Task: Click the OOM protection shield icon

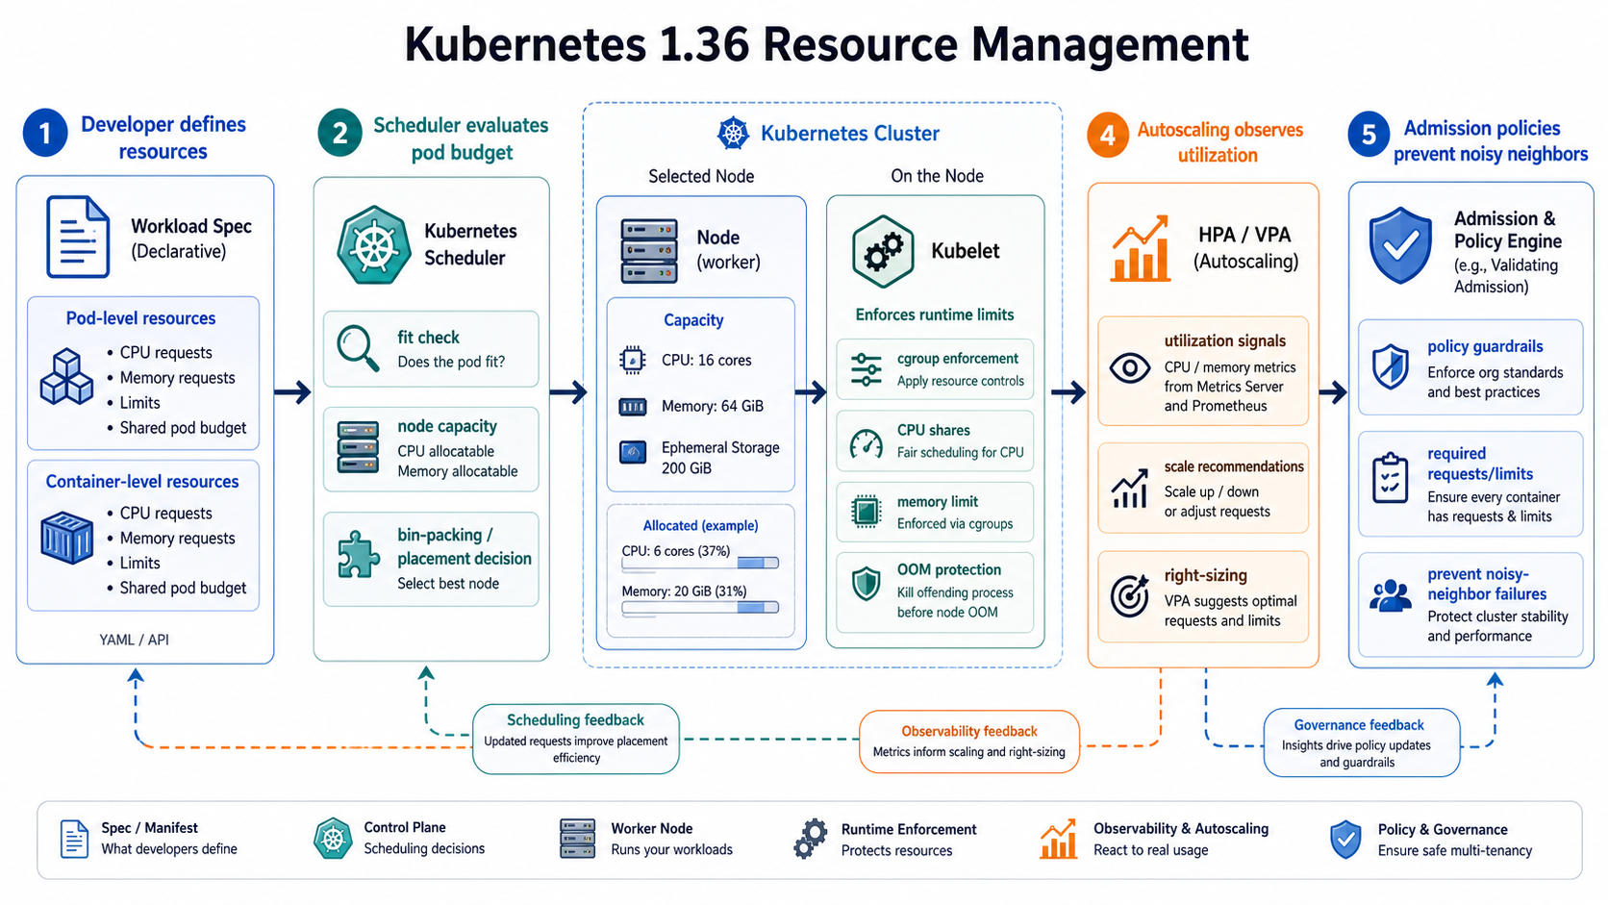Action: pos(867,584)
